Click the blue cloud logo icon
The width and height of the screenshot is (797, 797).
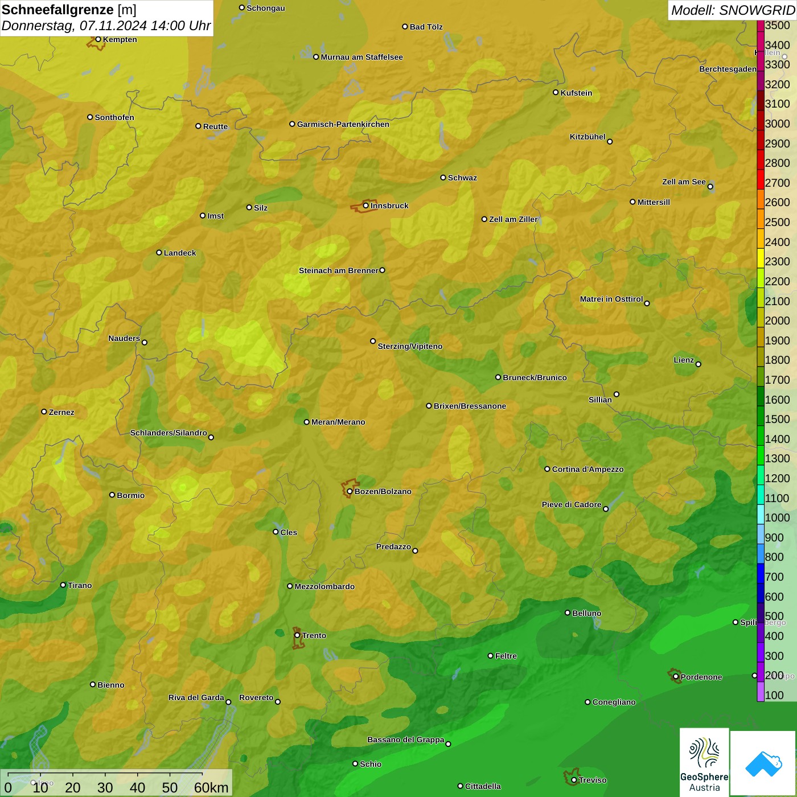point(763,763)
